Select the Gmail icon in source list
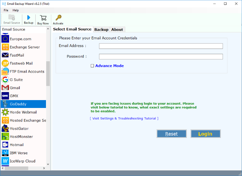Image resolution: width=242 pixels, height=176 pixels. click(x=5, y=88)
